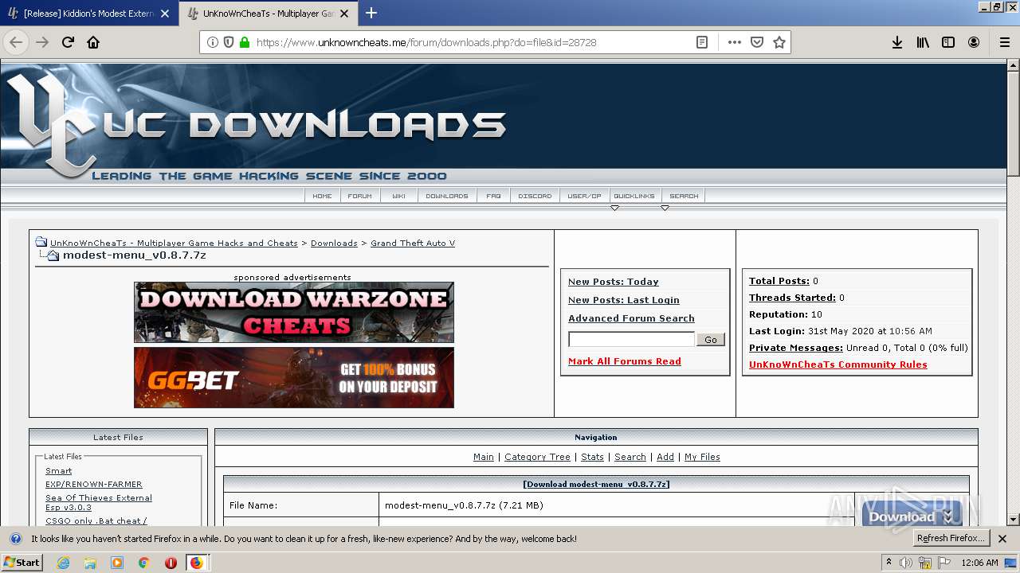
Task: Dismiss the Firefox refresh notification bar
Action: pyautogui.click(x=1002, y=539)
